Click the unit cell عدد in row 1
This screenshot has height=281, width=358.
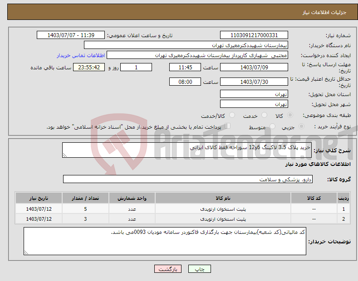[132, 209]
